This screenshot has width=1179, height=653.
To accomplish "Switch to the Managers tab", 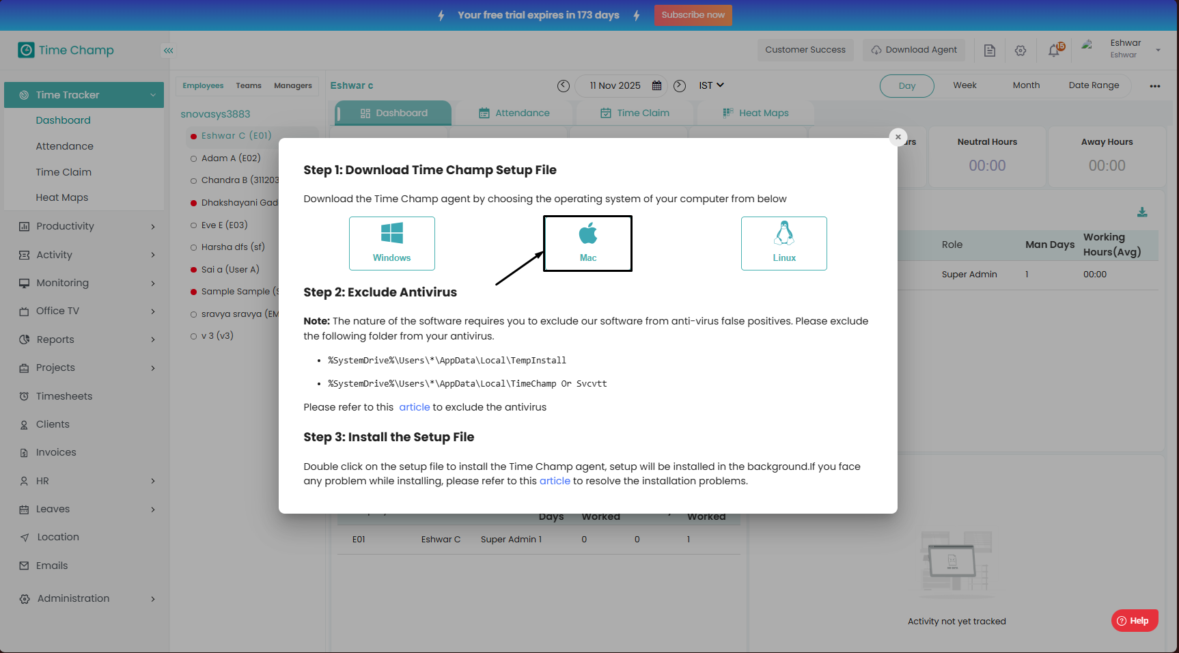I will pyautogui.click(x=293, y=85).
